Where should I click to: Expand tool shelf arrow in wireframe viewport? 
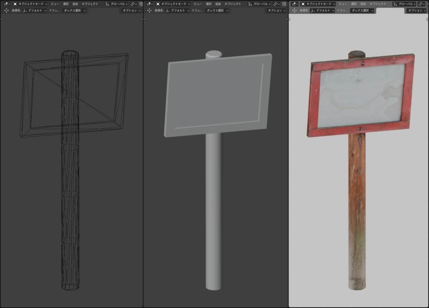point(1,19)
